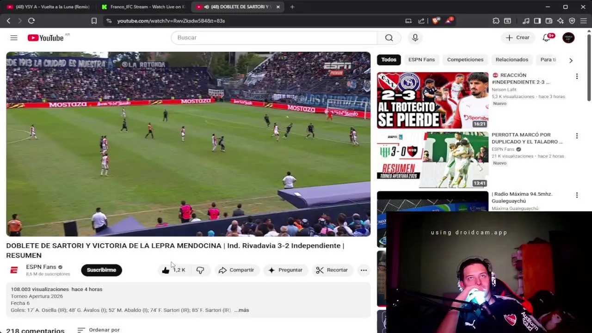Open the Radio Máxima 94.5mhz video title
592x333 pixels.
coord(522,197)
